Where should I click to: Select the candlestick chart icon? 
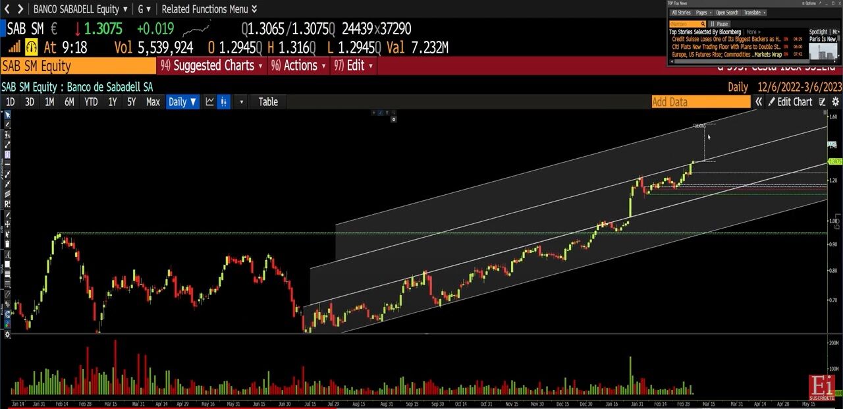coord(224,102)
